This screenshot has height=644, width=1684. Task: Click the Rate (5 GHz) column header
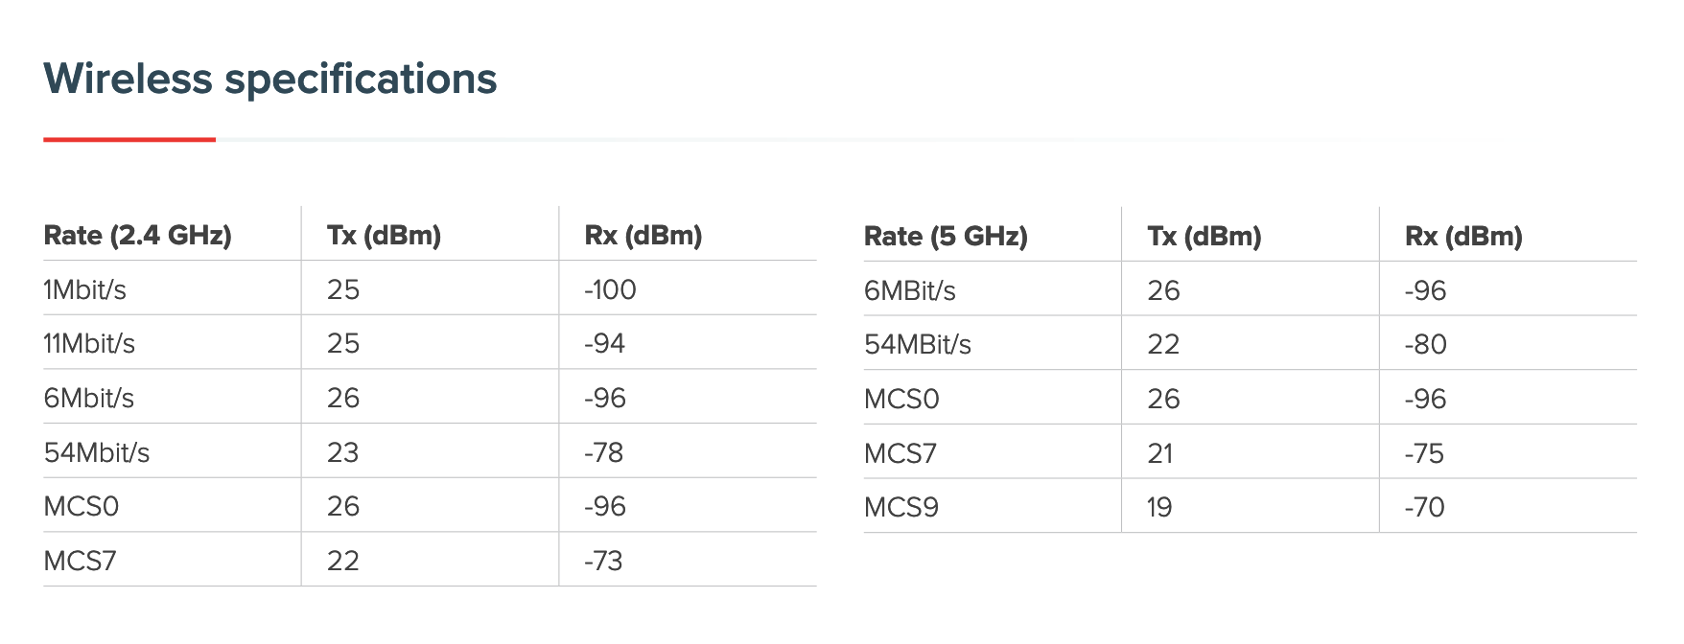946,237
